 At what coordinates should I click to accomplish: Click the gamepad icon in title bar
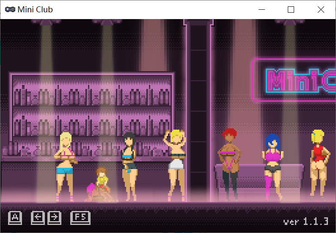pos(11,9)
